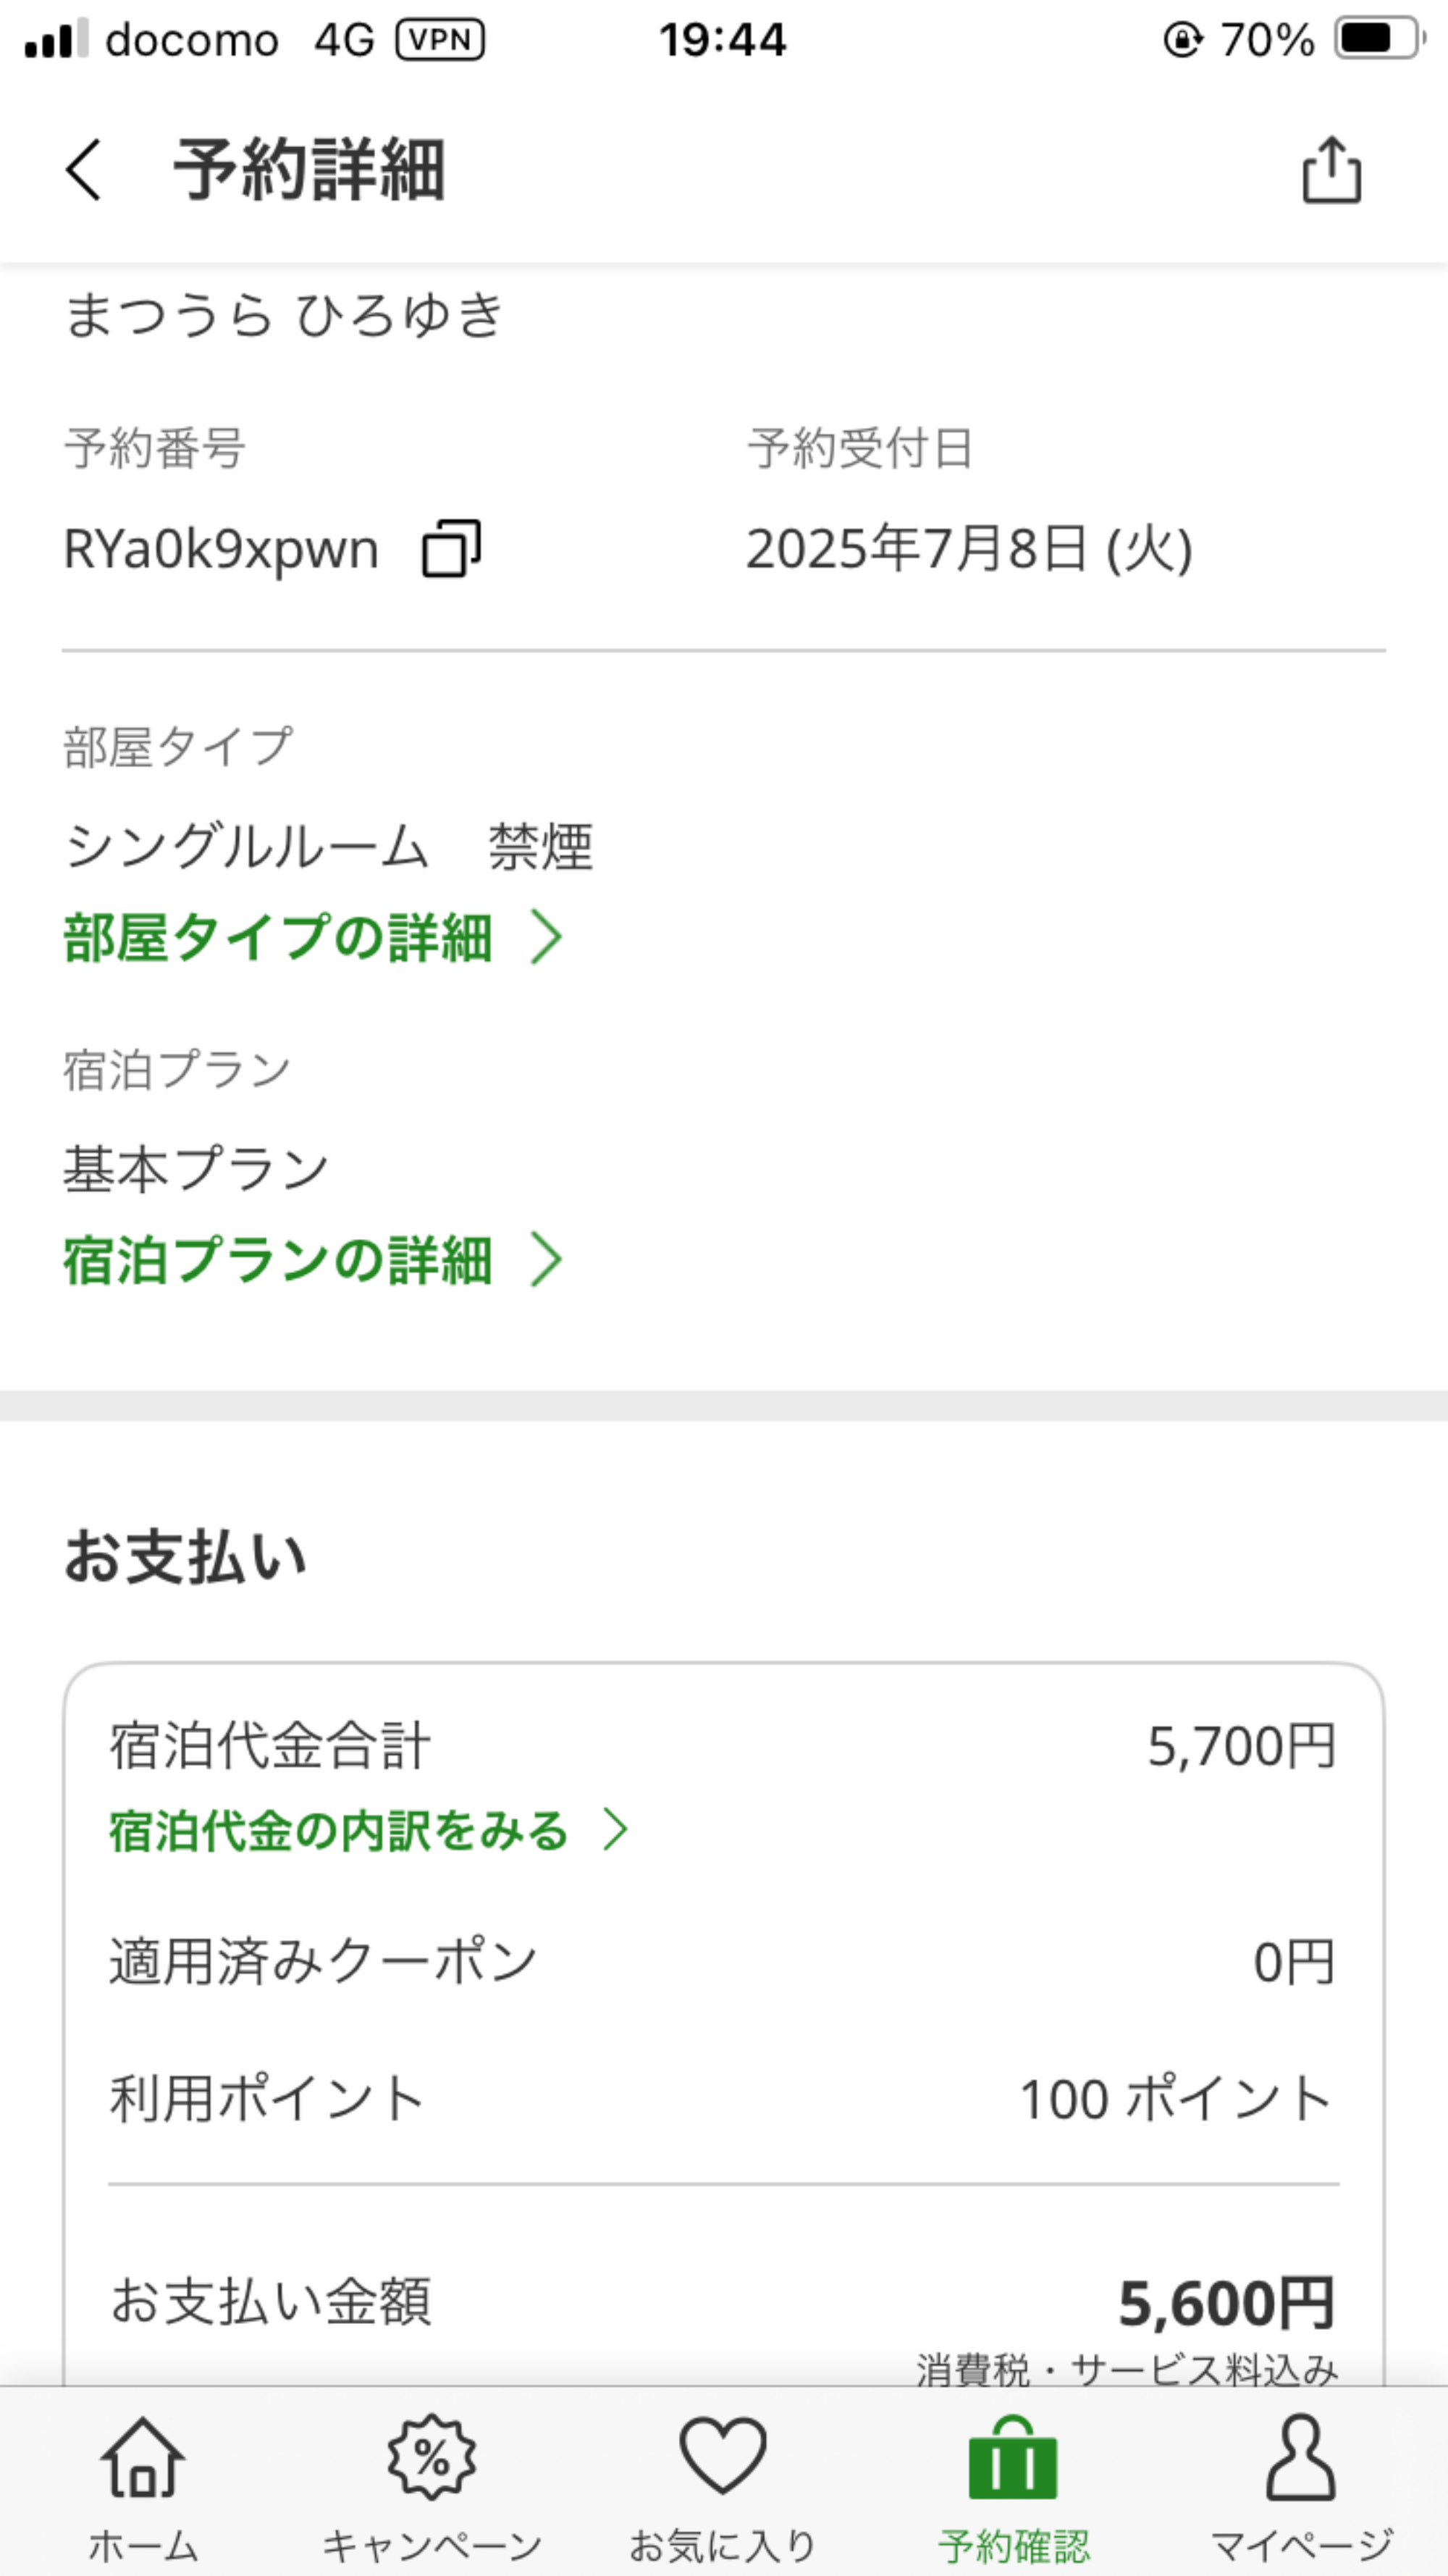Open the 宿泊プランの詳細 link
1448x2576 pixels.
(x=278, y=1260)
